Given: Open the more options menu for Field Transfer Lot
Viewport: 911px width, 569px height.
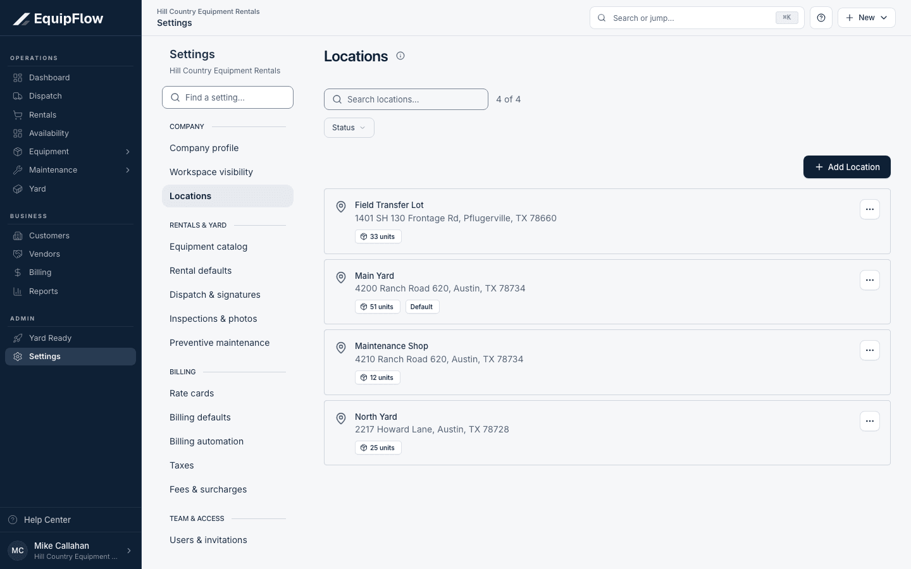Looking at the screenshot, I should pos(870,209).
